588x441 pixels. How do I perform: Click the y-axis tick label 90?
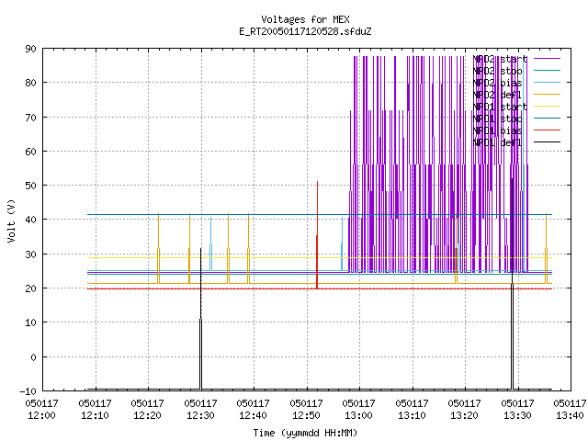pos(30,49)
